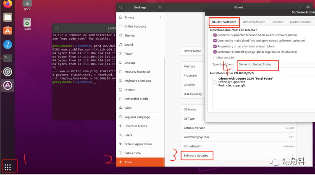Open Keyboard Shortcuts settings
315x175 pixels.
140,81
